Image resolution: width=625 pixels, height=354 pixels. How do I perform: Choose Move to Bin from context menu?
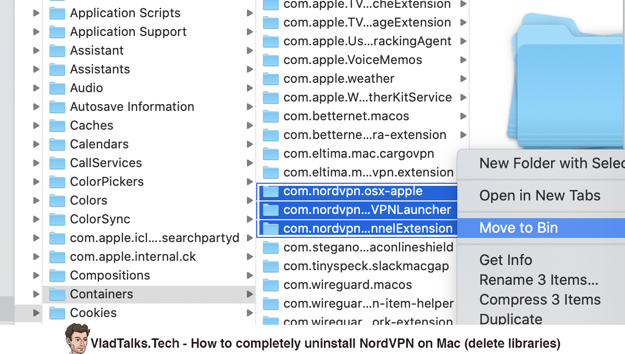pyautogui.click(x=541, y=228)
